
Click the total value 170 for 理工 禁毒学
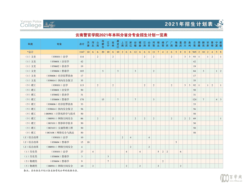[82, 99]
